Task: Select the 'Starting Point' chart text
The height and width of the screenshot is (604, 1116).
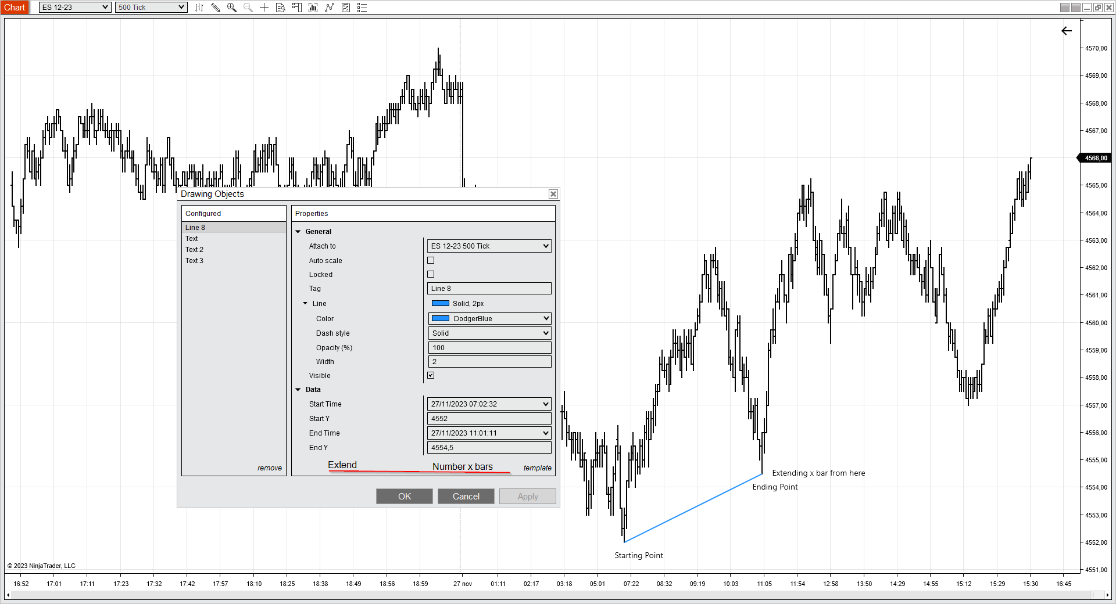Action: (639, 556)
